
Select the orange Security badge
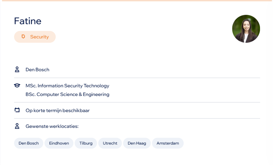[x=35, y=37]
